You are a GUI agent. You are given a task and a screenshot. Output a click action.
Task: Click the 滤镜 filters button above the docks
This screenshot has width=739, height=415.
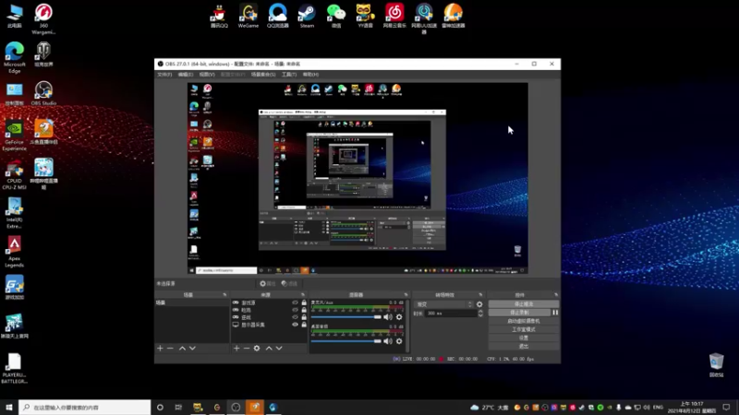pyautogui.click(x=289, y=284)
